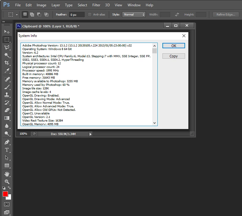Select the Polygonal Lasso tool
Image resolution: width=242 pixels, height=216 pixels.
(x=7, y=47)
